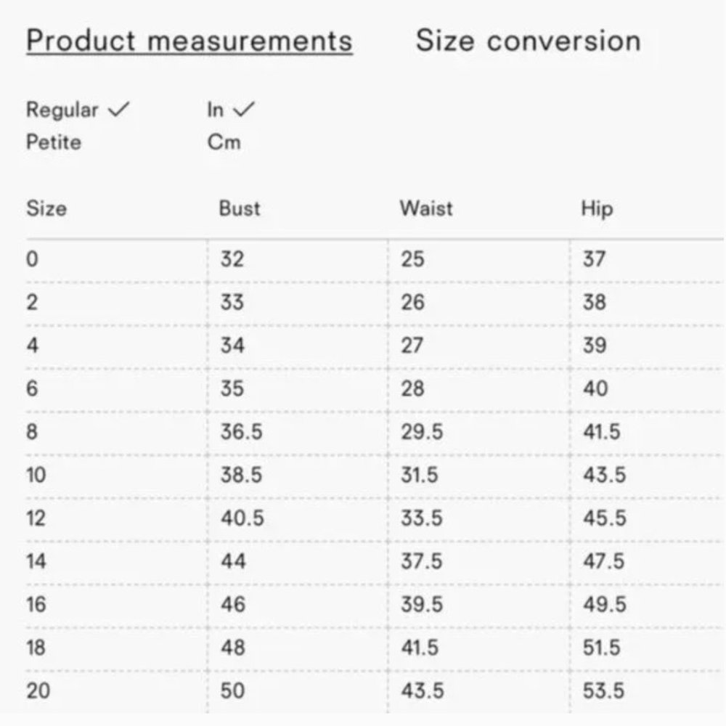Click the Waist column header
This screenshot has width=726, height=726.
point(425,209)
